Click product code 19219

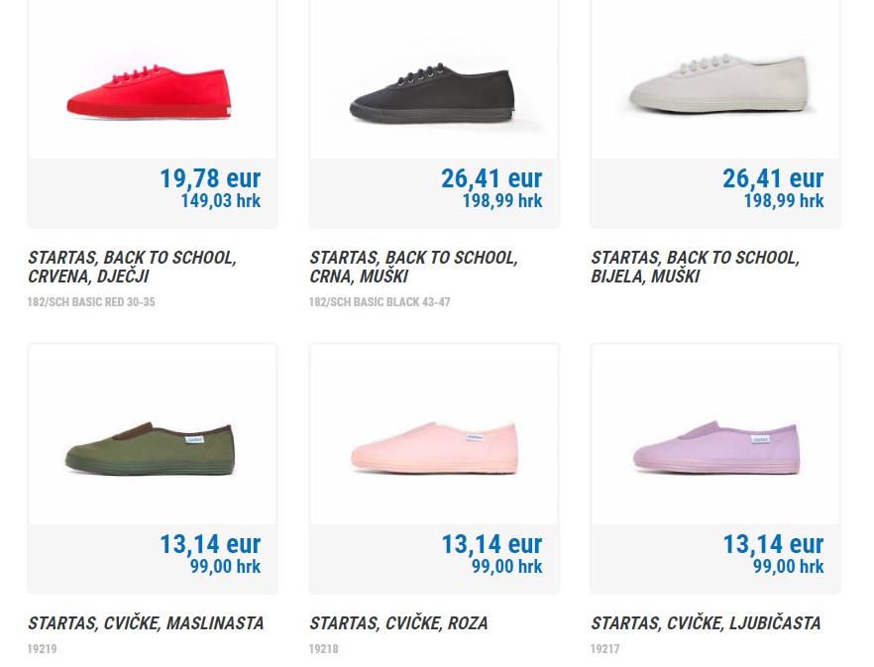[42, 649]
